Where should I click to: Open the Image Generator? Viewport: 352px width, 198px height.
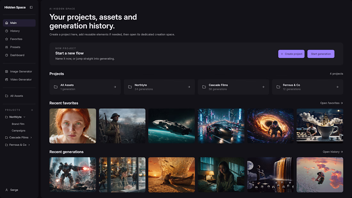(19, 71)
